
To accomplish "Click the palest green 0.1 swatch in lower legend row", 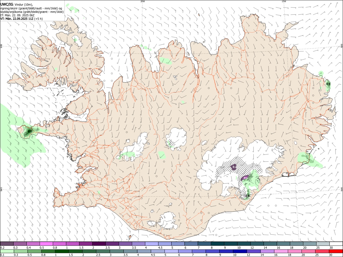I will coord(7,251).
